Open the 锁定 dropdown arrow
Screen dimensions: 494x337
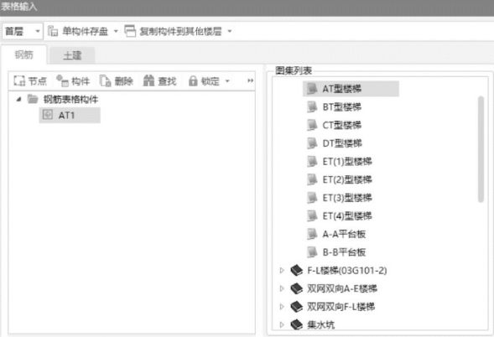(x=227, y=81)
